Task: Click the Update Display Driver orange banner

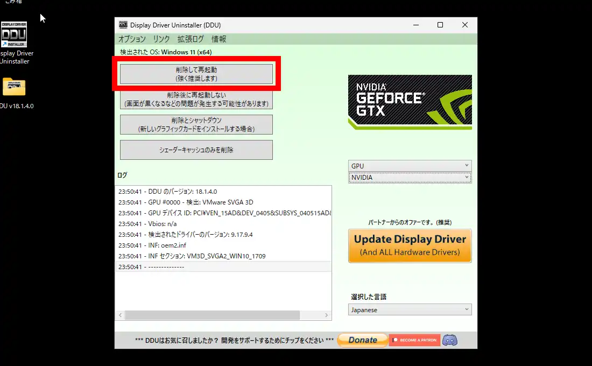Action: click(x=410, y=246)
